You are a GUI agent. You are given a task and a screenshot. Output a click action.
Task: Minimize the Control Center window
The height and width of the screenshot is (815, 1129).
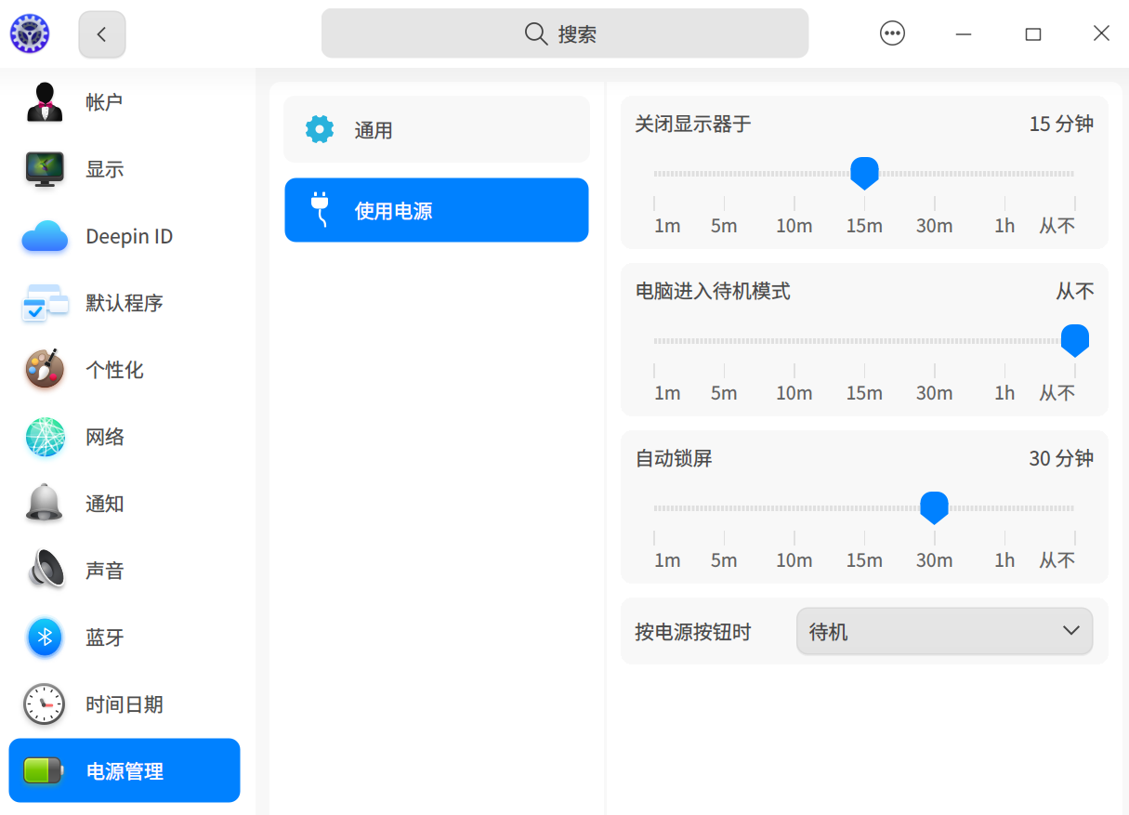(x=964, y=34)
